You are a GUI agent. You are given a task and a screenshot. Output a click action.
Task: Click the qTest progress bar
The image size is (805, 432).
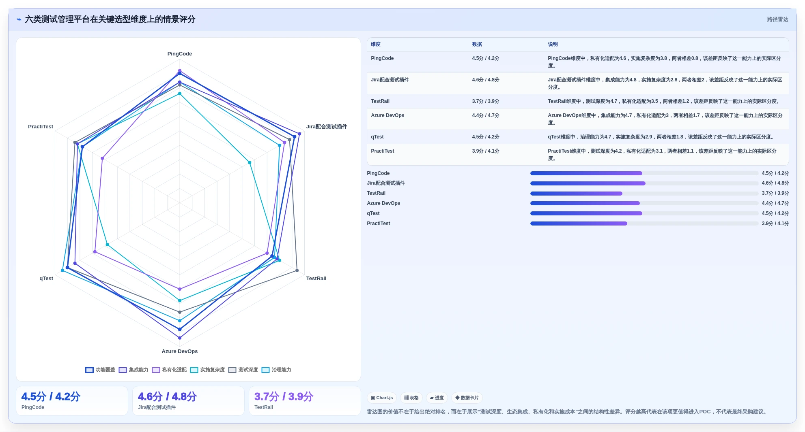[644, 213]
